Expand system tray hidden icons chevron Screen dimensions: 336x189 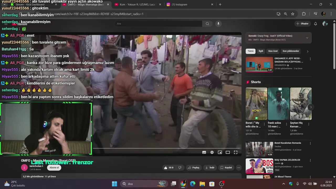click(x=283, y=184)
